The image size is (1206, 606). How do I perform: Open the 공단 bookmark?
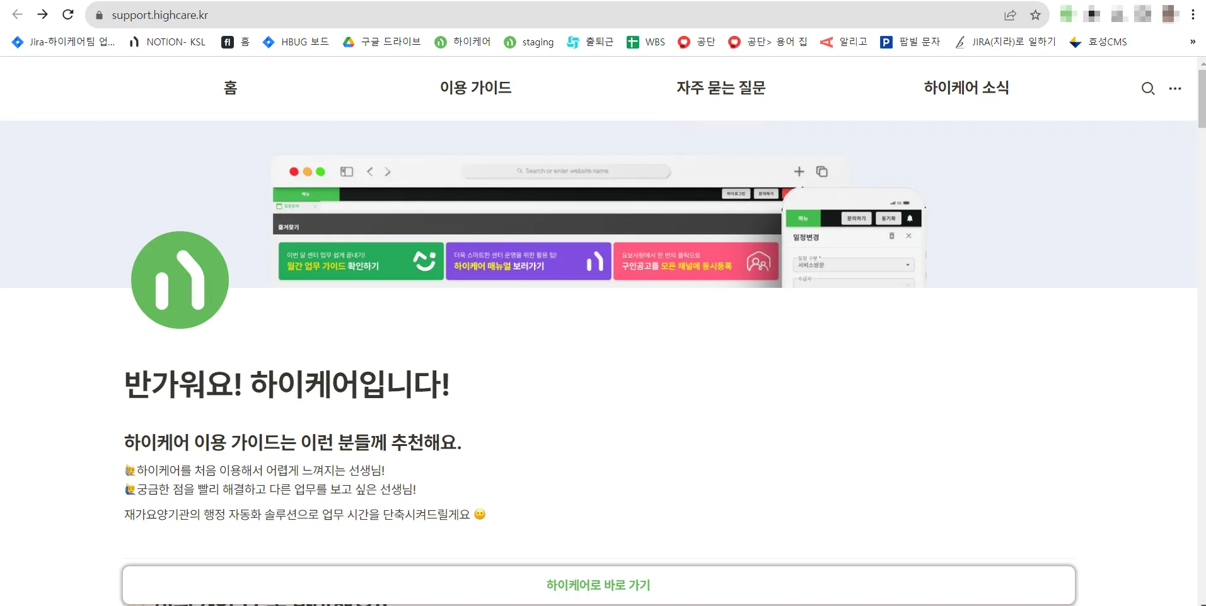[x=697, y=42]
